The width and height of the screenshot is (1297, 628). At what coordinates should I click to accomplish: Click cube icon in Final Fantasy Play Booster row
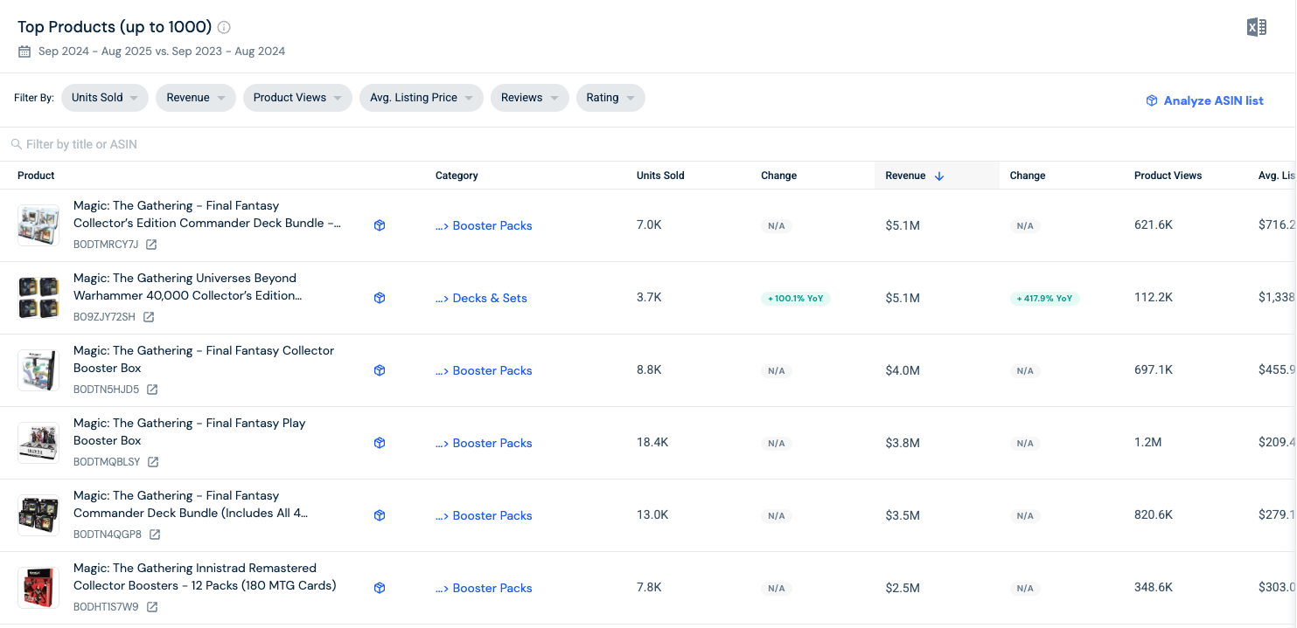tap(380, 443)
